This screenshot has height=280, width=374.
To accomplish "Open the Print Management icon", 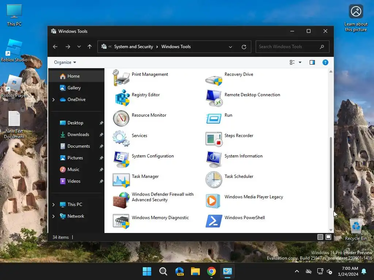I will pos(121,78).
